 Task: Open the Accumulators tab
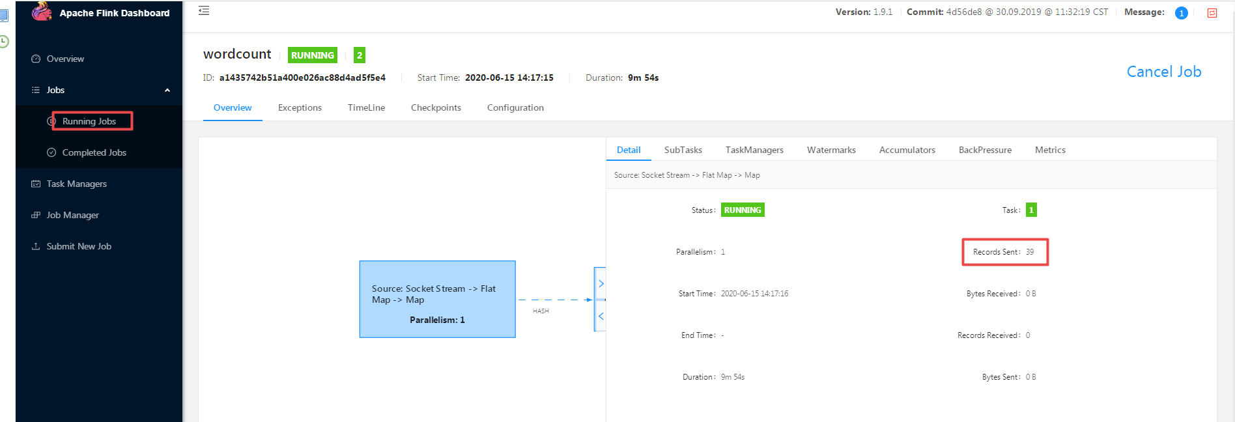pos(907,150)
